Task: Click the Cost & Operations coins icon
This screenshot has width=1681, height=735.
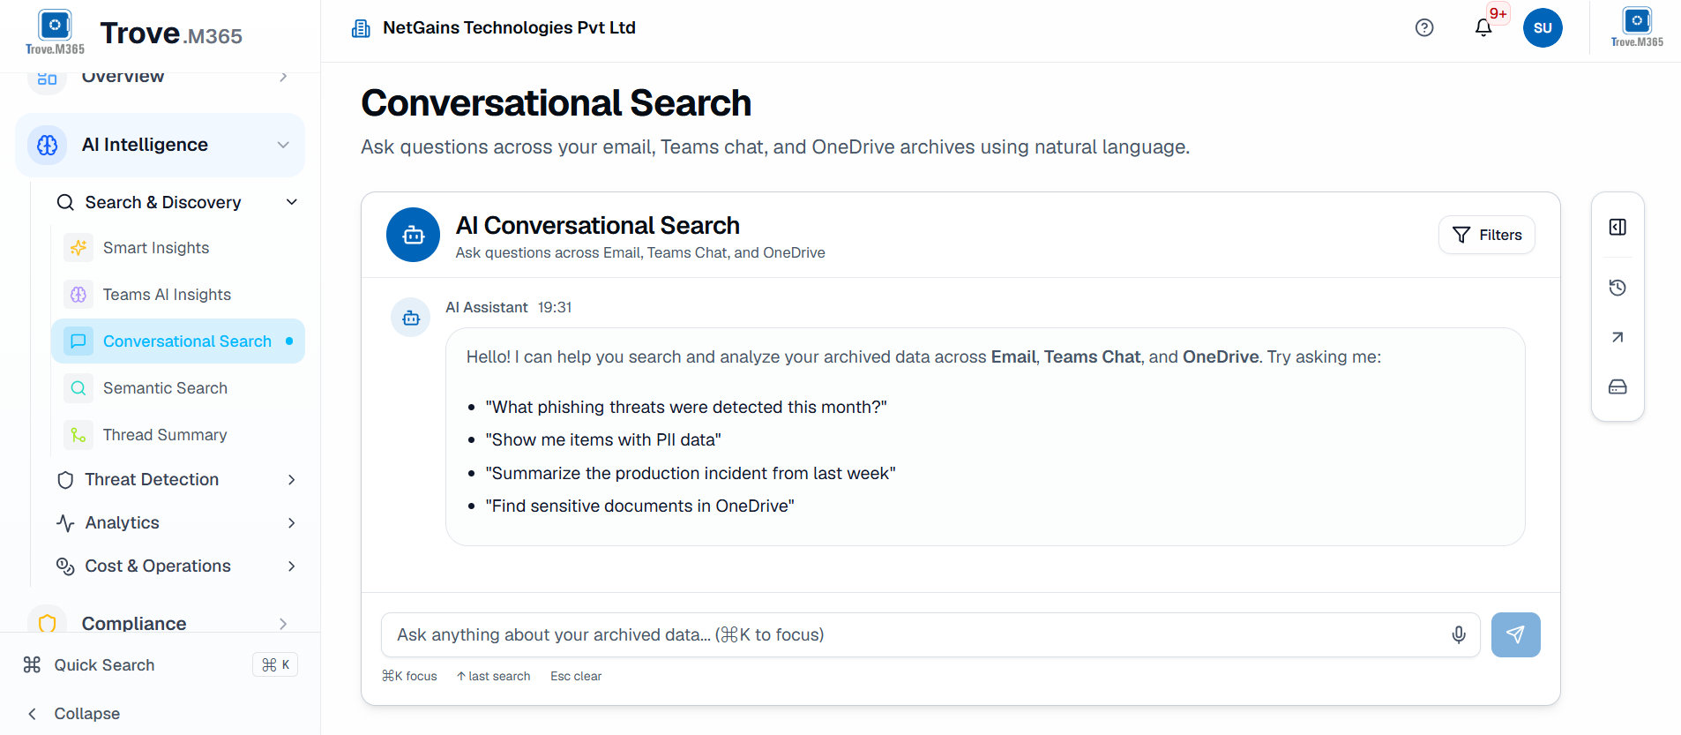Action: click(x=65, y=566)
